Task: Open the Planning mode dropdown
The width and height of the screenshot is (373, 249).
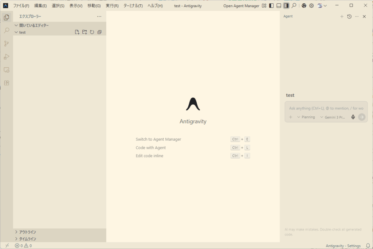Action: (x=306, y=117)
